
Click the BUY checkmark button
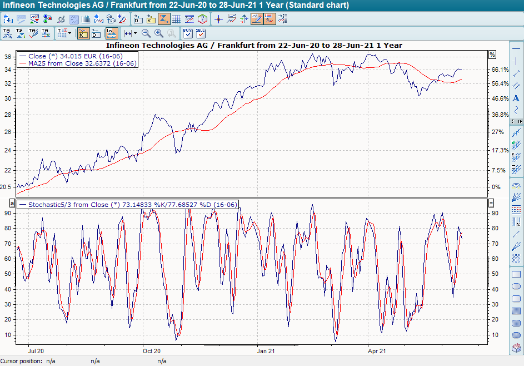(188, 33)
